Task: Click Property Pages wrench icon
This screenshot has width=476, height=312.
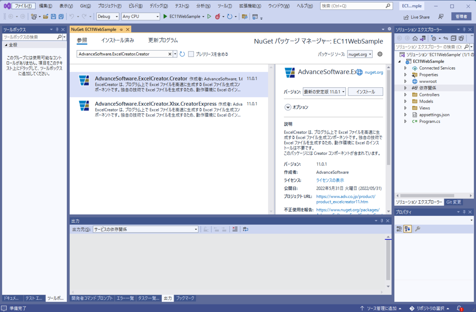Action: point(417,229)
